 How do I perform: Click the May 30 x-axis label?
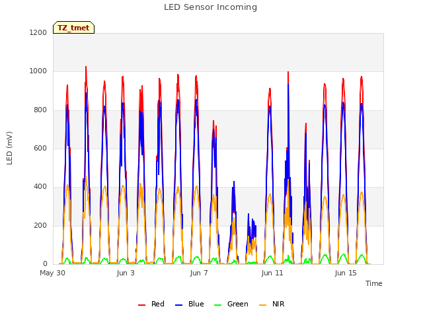[x=53, y=273]
